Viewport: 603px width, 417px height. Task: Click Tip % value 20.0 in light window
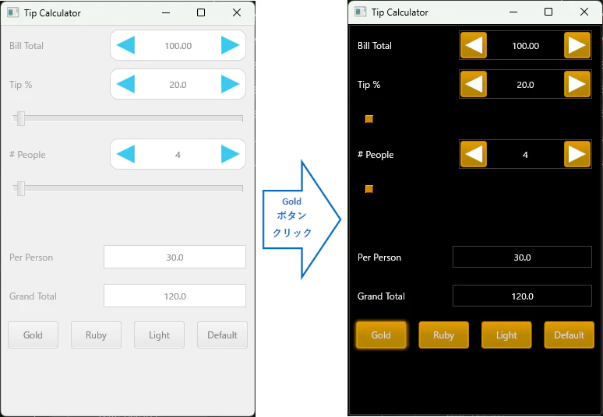pyautogui.click(x=178, y=85)
